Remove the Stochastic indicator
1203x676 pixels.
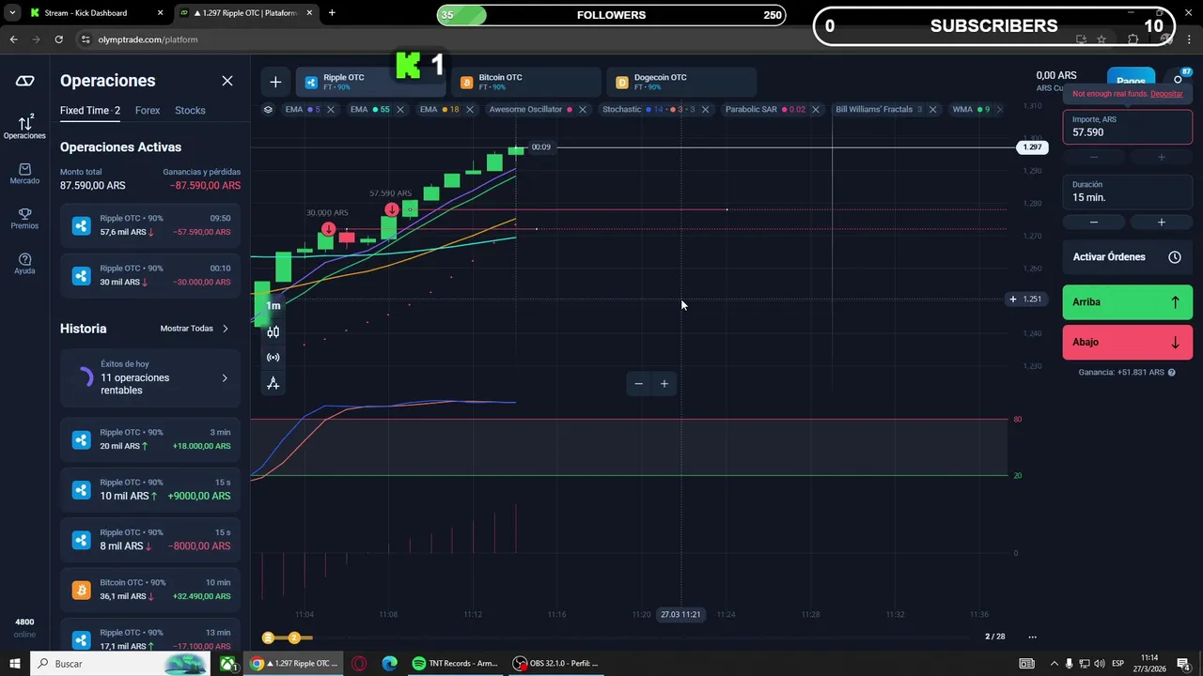click(706, 109)
